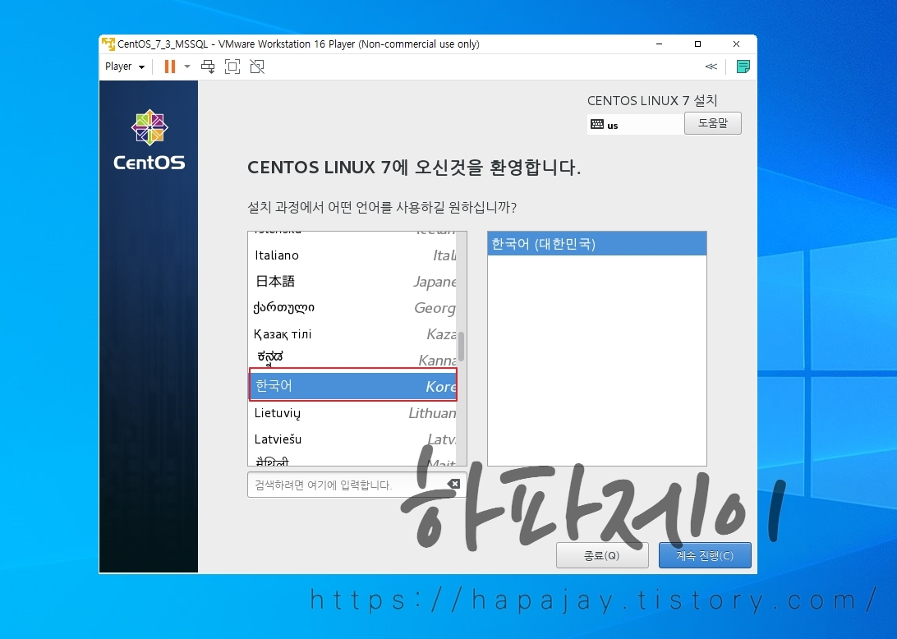Click the us keyboard layout indicator
This screenshot has width=897, height=639.
click(x=635, y=125)
